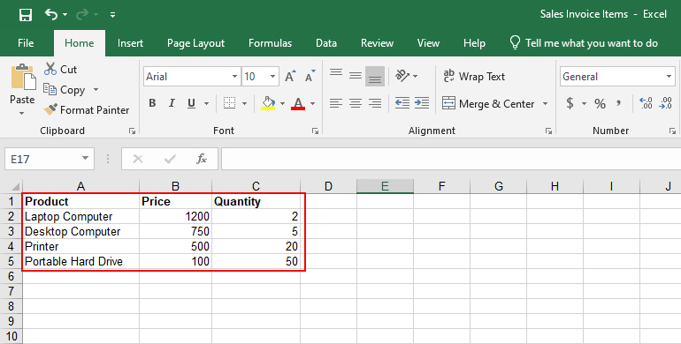The width and height of the screenshot is (681, 344).
Task: Toggle Underline formatting
Action: [x=191, y=103]
